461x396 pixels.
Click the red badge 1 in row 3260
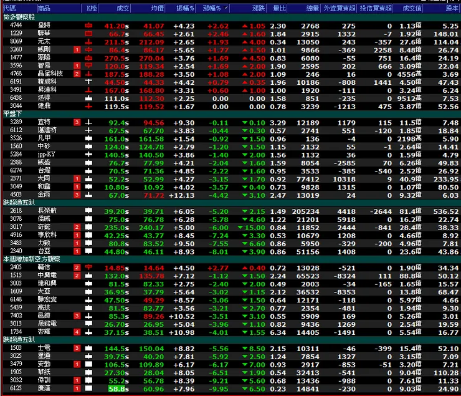(x=77, y=50)
